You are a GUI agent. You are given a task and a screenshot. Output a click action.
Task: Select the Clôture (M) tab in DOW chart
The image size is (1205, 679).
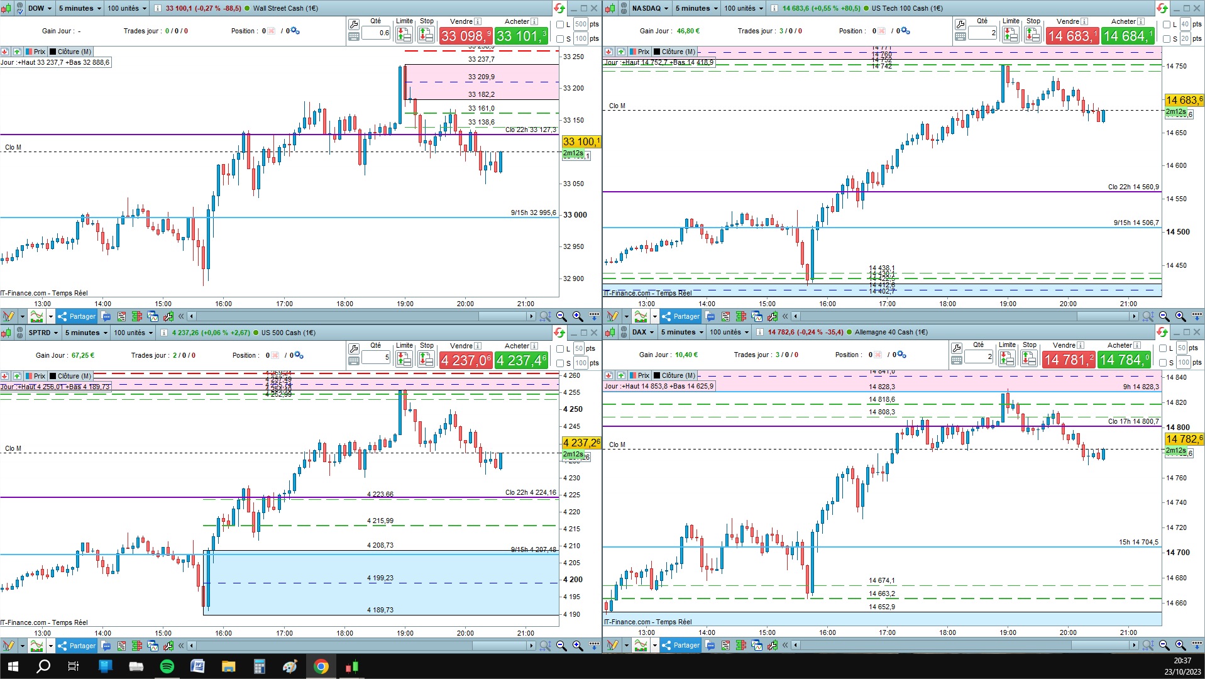click(x=70, y=52)
